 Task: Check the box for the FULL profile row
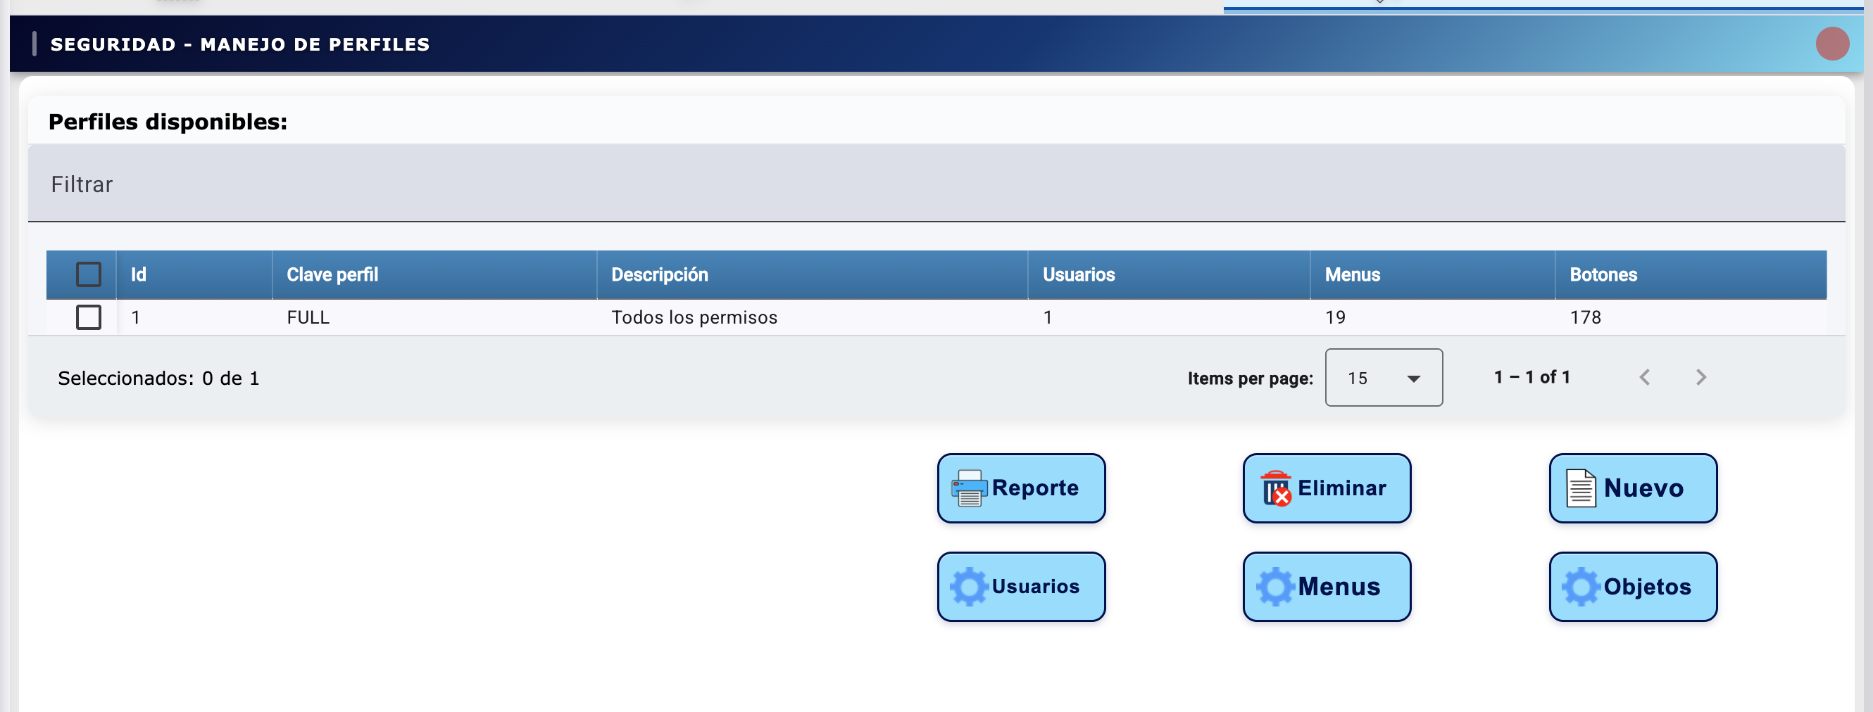[89, 317]
